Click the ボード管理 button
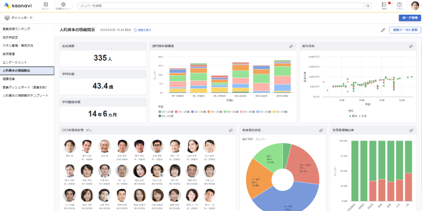Image resolution: width=422 pixels, height=211 pixels. tap(410, 18)
